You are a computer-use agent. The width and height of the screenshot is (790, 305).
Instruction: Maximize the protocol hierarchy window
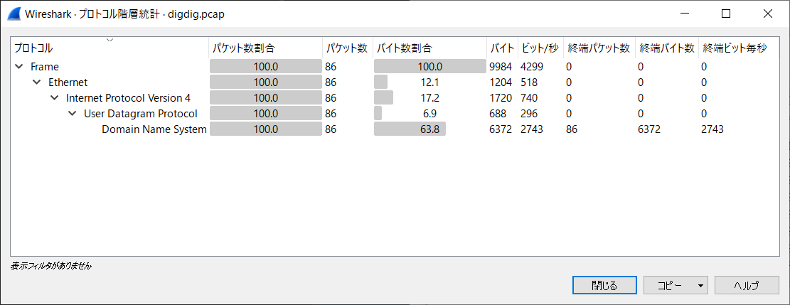pos(726,14)
